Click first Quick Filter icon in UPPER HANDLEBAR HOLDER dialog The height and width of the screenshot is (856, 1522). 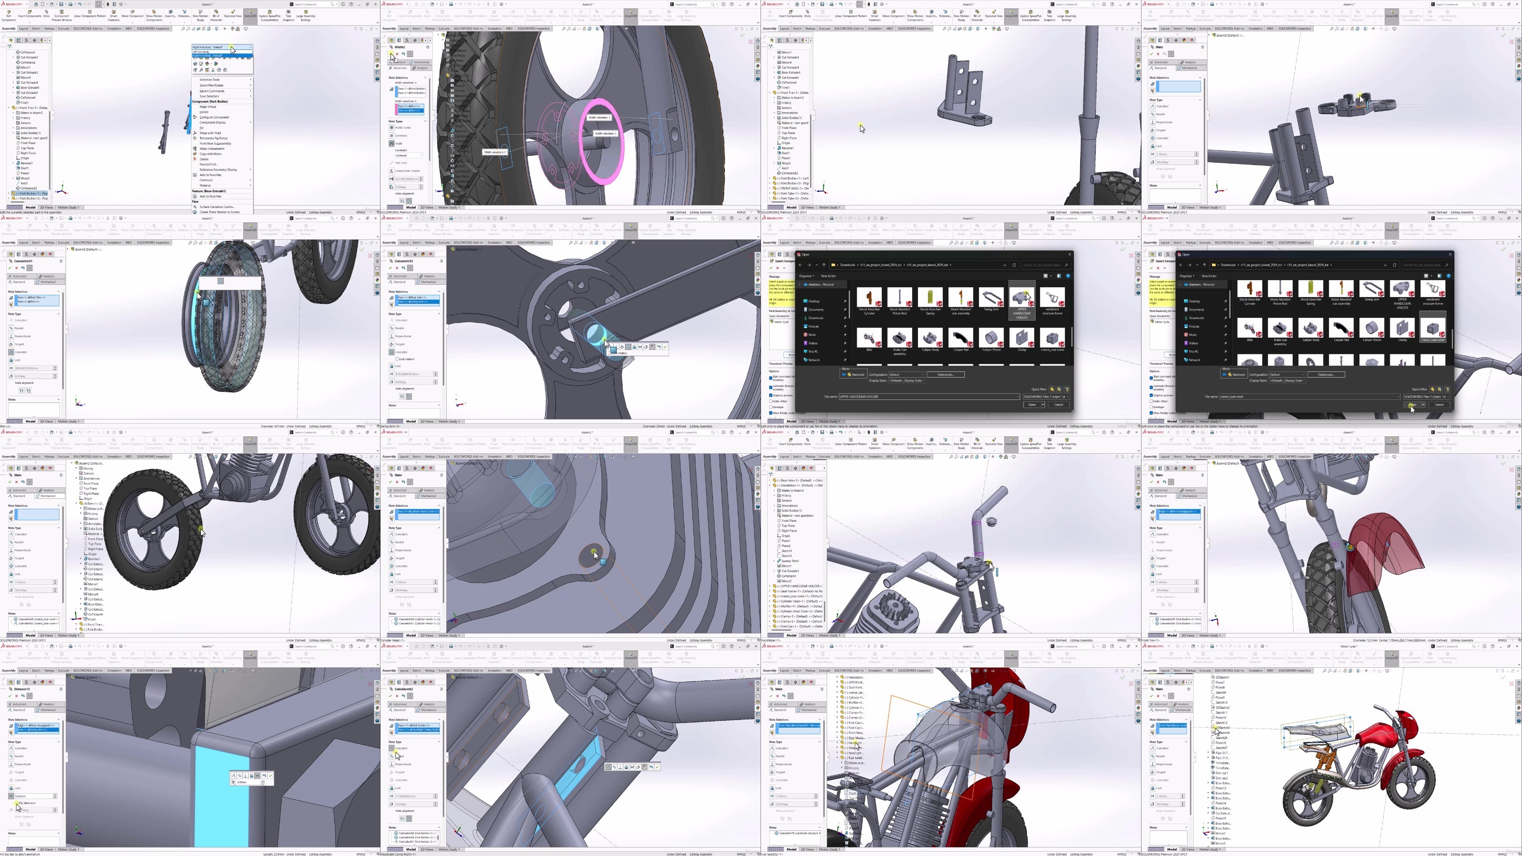click(1052, 389)
